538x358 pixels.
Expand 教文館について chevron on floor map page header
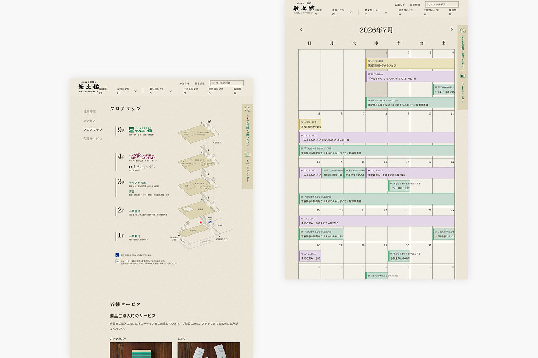pos(170,91)
